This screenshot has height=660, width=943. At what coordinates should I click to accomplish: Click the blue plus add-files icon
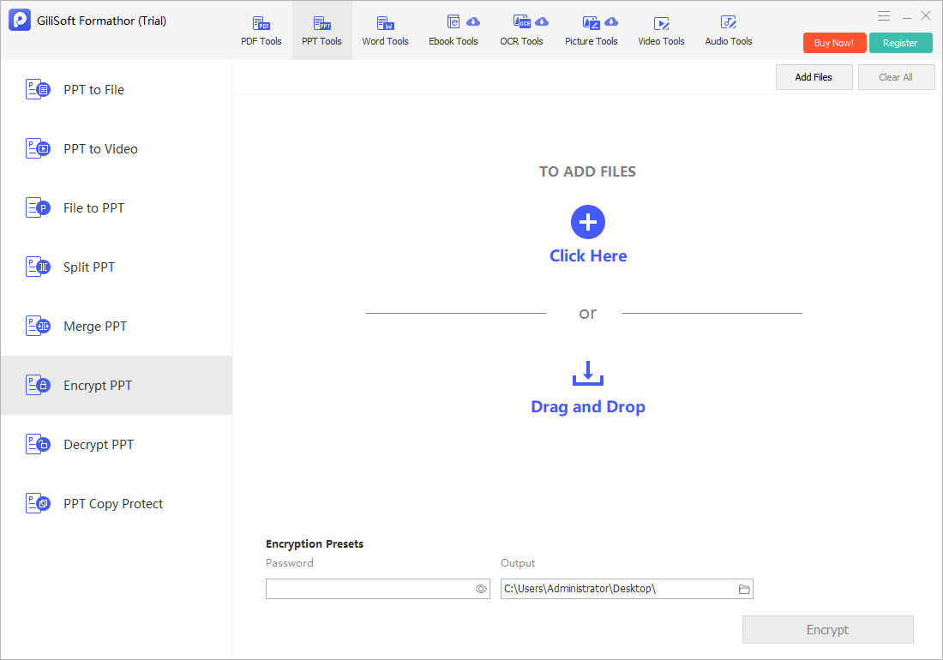[587, 222]
